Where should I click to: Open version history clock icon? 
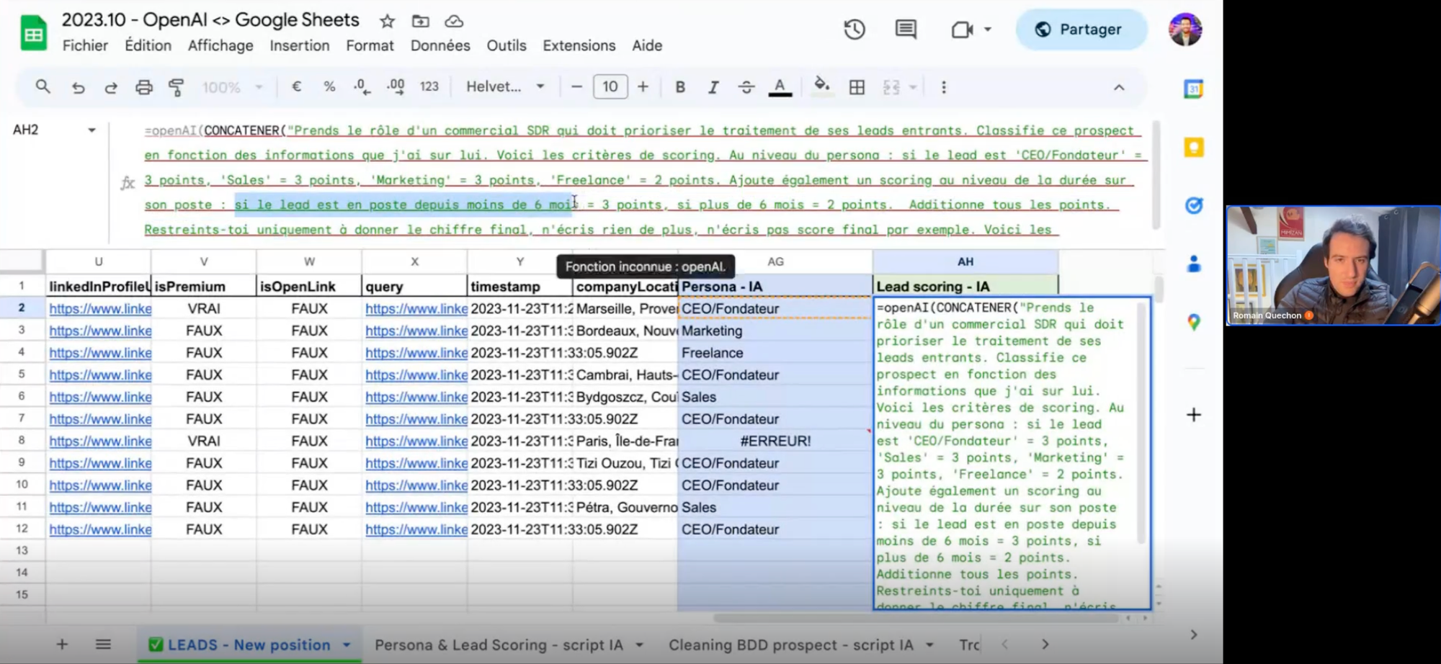(x=855, y=30)
